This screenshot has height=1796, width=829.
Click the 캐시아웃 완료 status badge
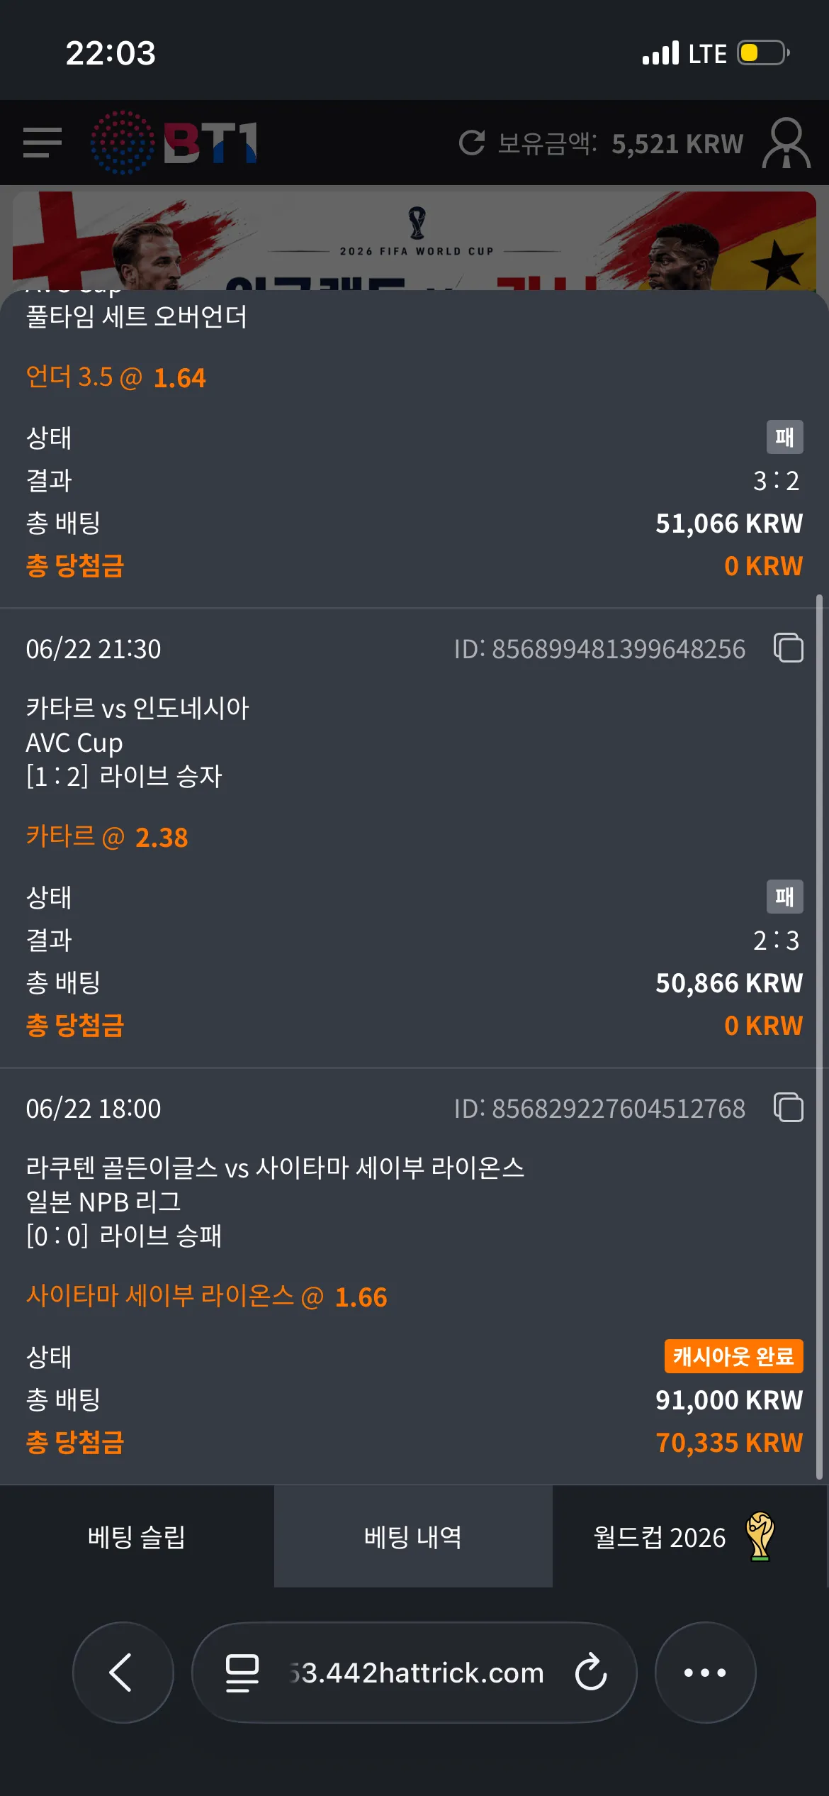click(x=733, y=1356)
